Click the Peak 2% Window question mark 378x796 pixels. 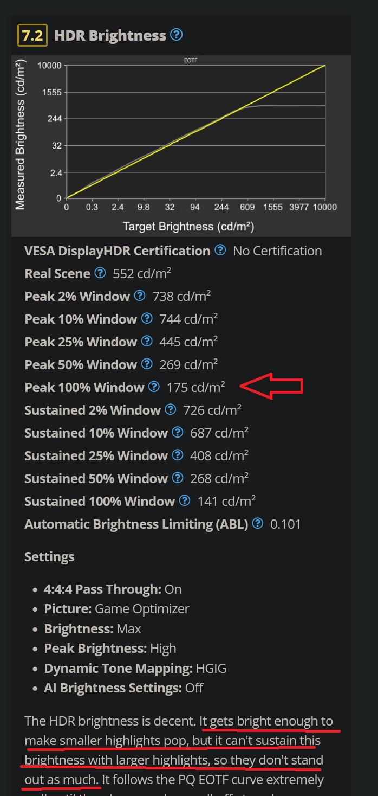pyautogui.click(x=140, y=296)
